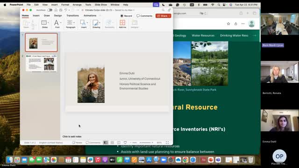Open Zoom app from the Dock
299x168 pixels.
pos(164,160)
